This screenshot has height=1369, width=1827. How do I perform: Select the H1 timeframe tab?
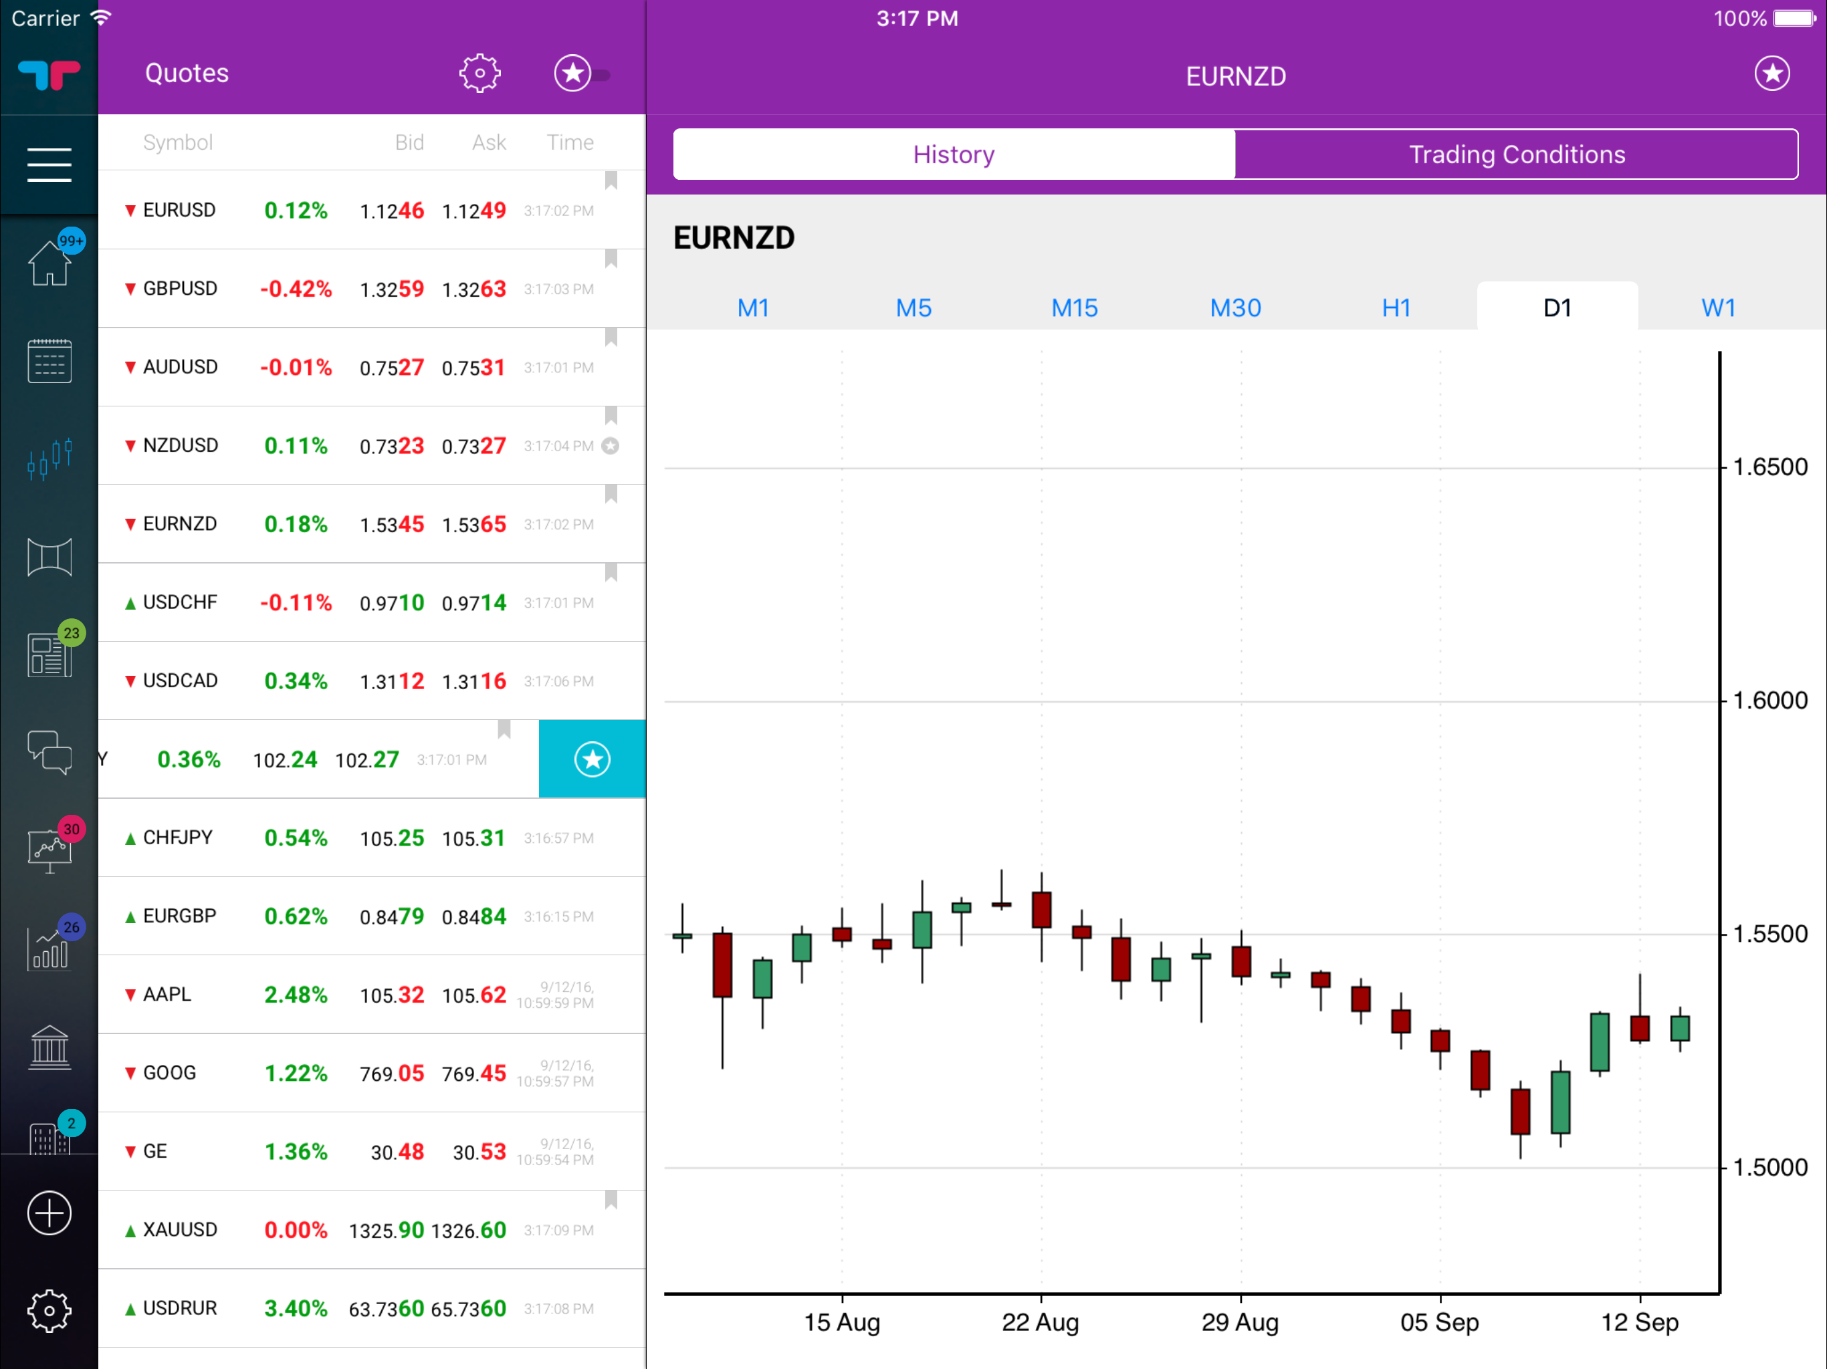tap(1396, 308)
